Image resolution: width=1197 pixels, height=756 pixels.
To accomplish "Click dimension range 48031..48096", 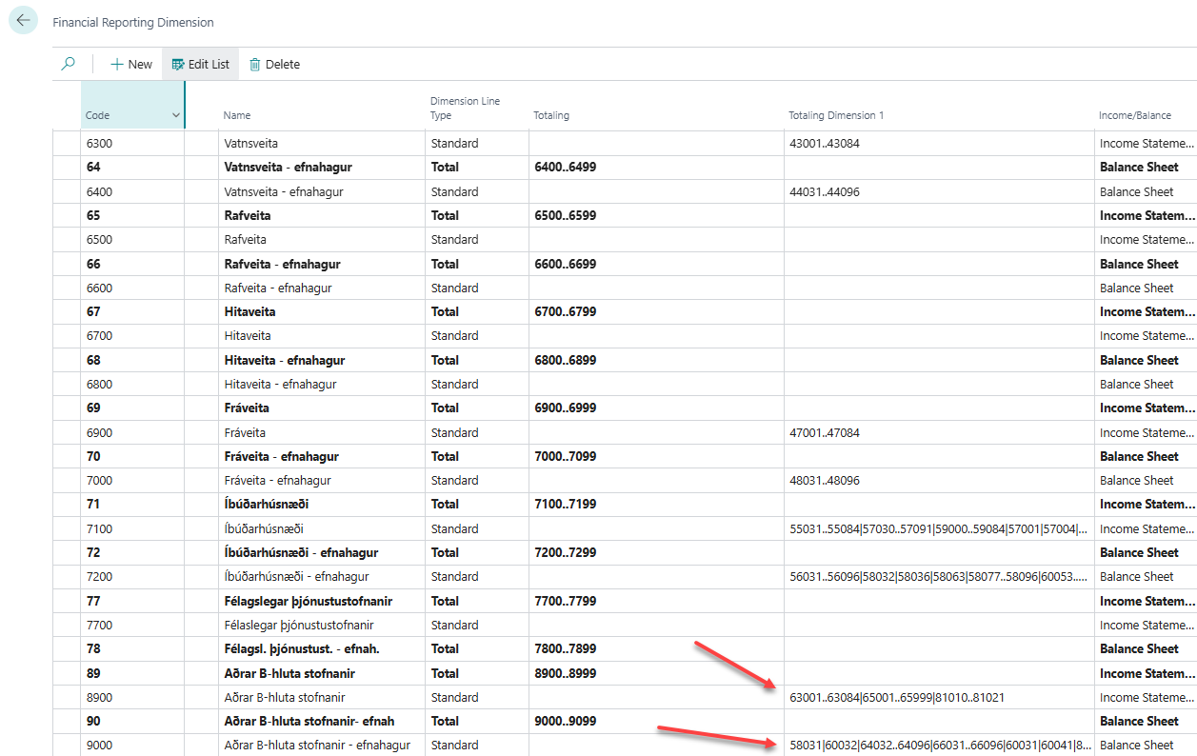I will 825,480.
